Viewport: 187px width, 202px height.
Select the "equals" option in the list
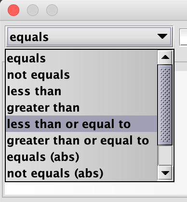81,58
